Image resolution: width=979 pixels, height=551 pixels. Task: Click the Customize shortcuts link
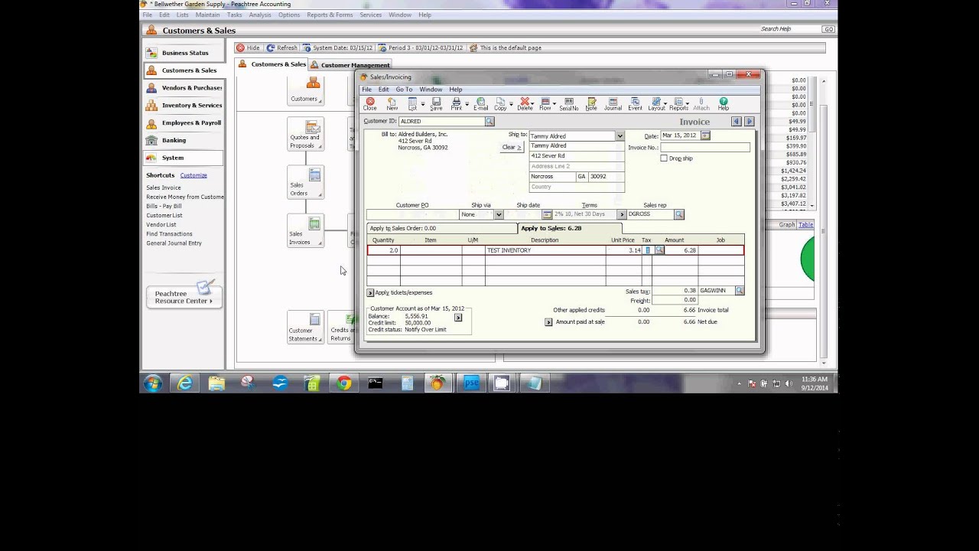coord(194,175)
